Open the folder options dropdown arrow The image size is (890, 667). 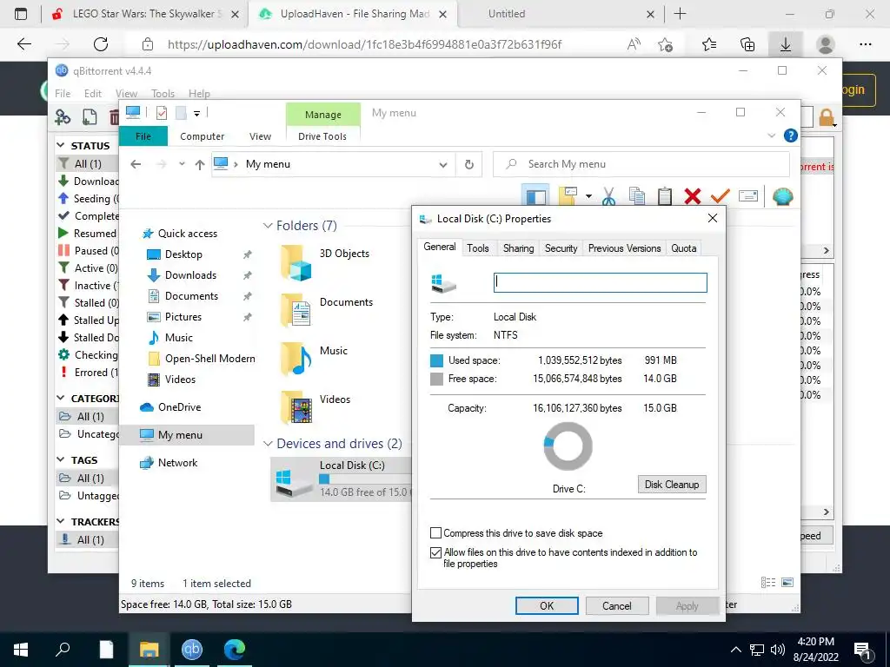click(x=588, y=197)
